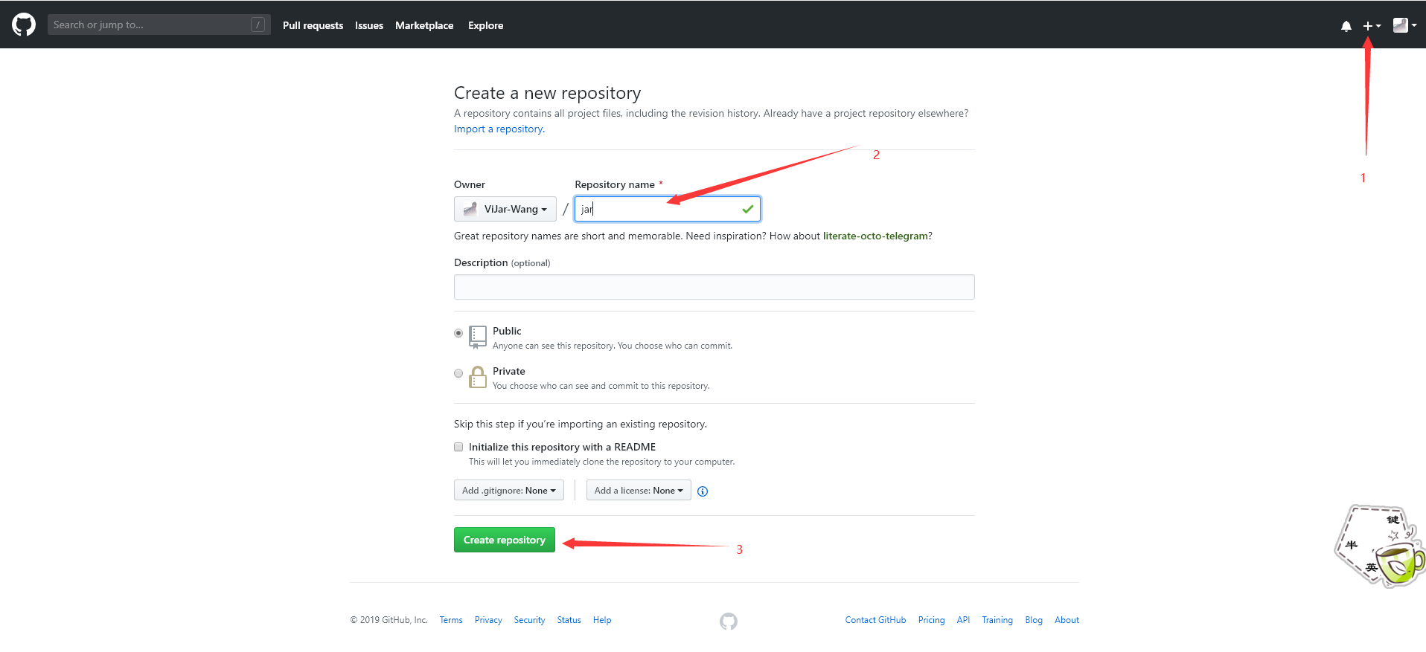Viewport: 1426px width, 652px height.
Task: Click the footer GitHub logo
Action: [x=729, y=621]
